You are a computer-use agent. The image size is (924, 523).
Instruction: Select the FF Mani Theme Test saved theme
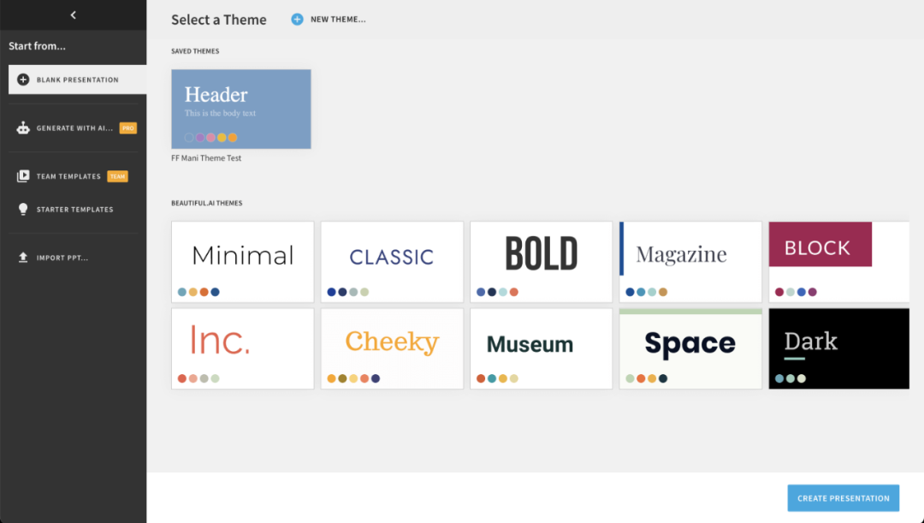pyautogui.click(x=240, y=109)
